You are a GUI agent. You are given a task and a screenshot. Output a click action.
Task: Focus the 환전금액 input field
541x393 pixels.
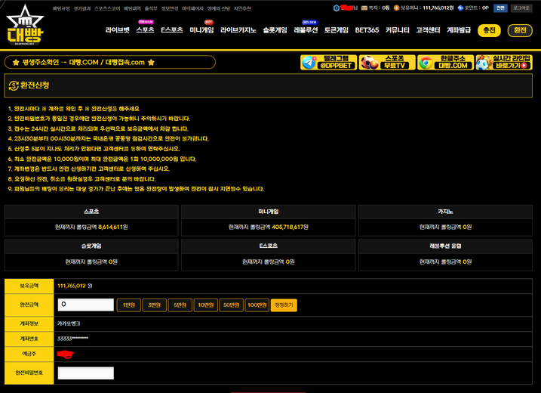(85, 305)
